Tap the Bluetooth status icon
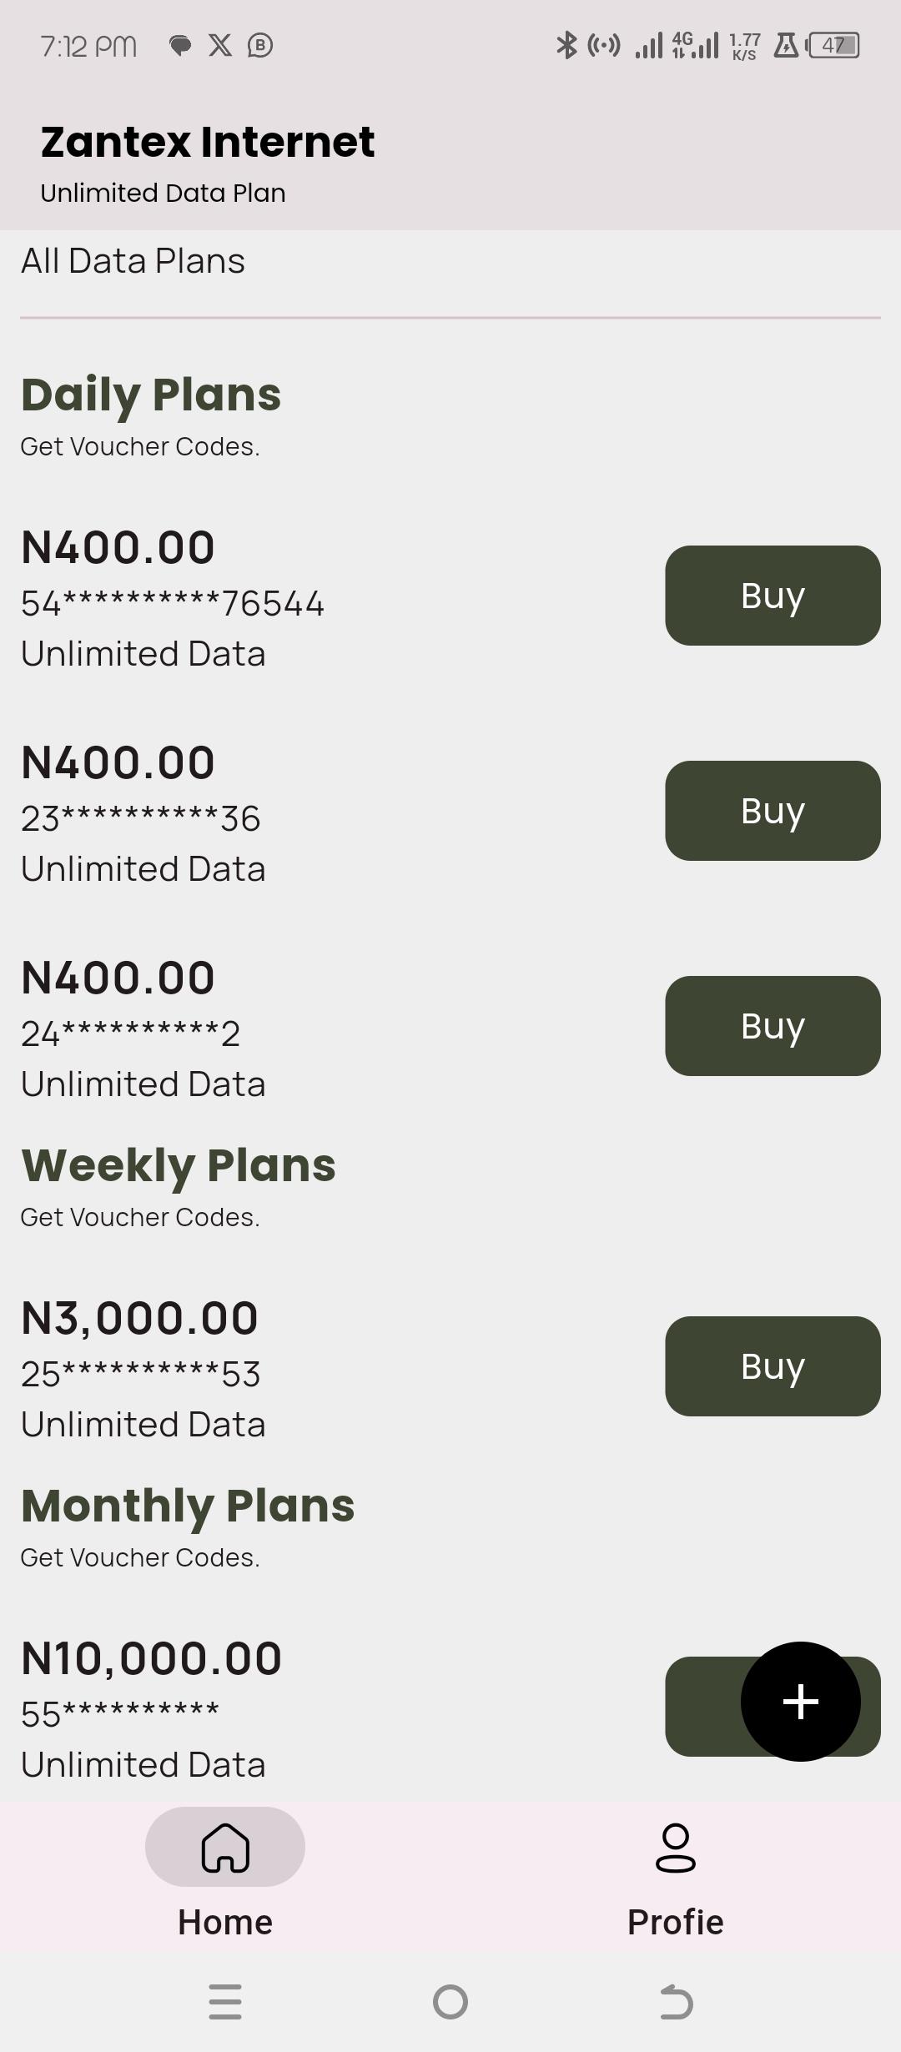This screenshot has height=2052, width=901. coord(566,45)
